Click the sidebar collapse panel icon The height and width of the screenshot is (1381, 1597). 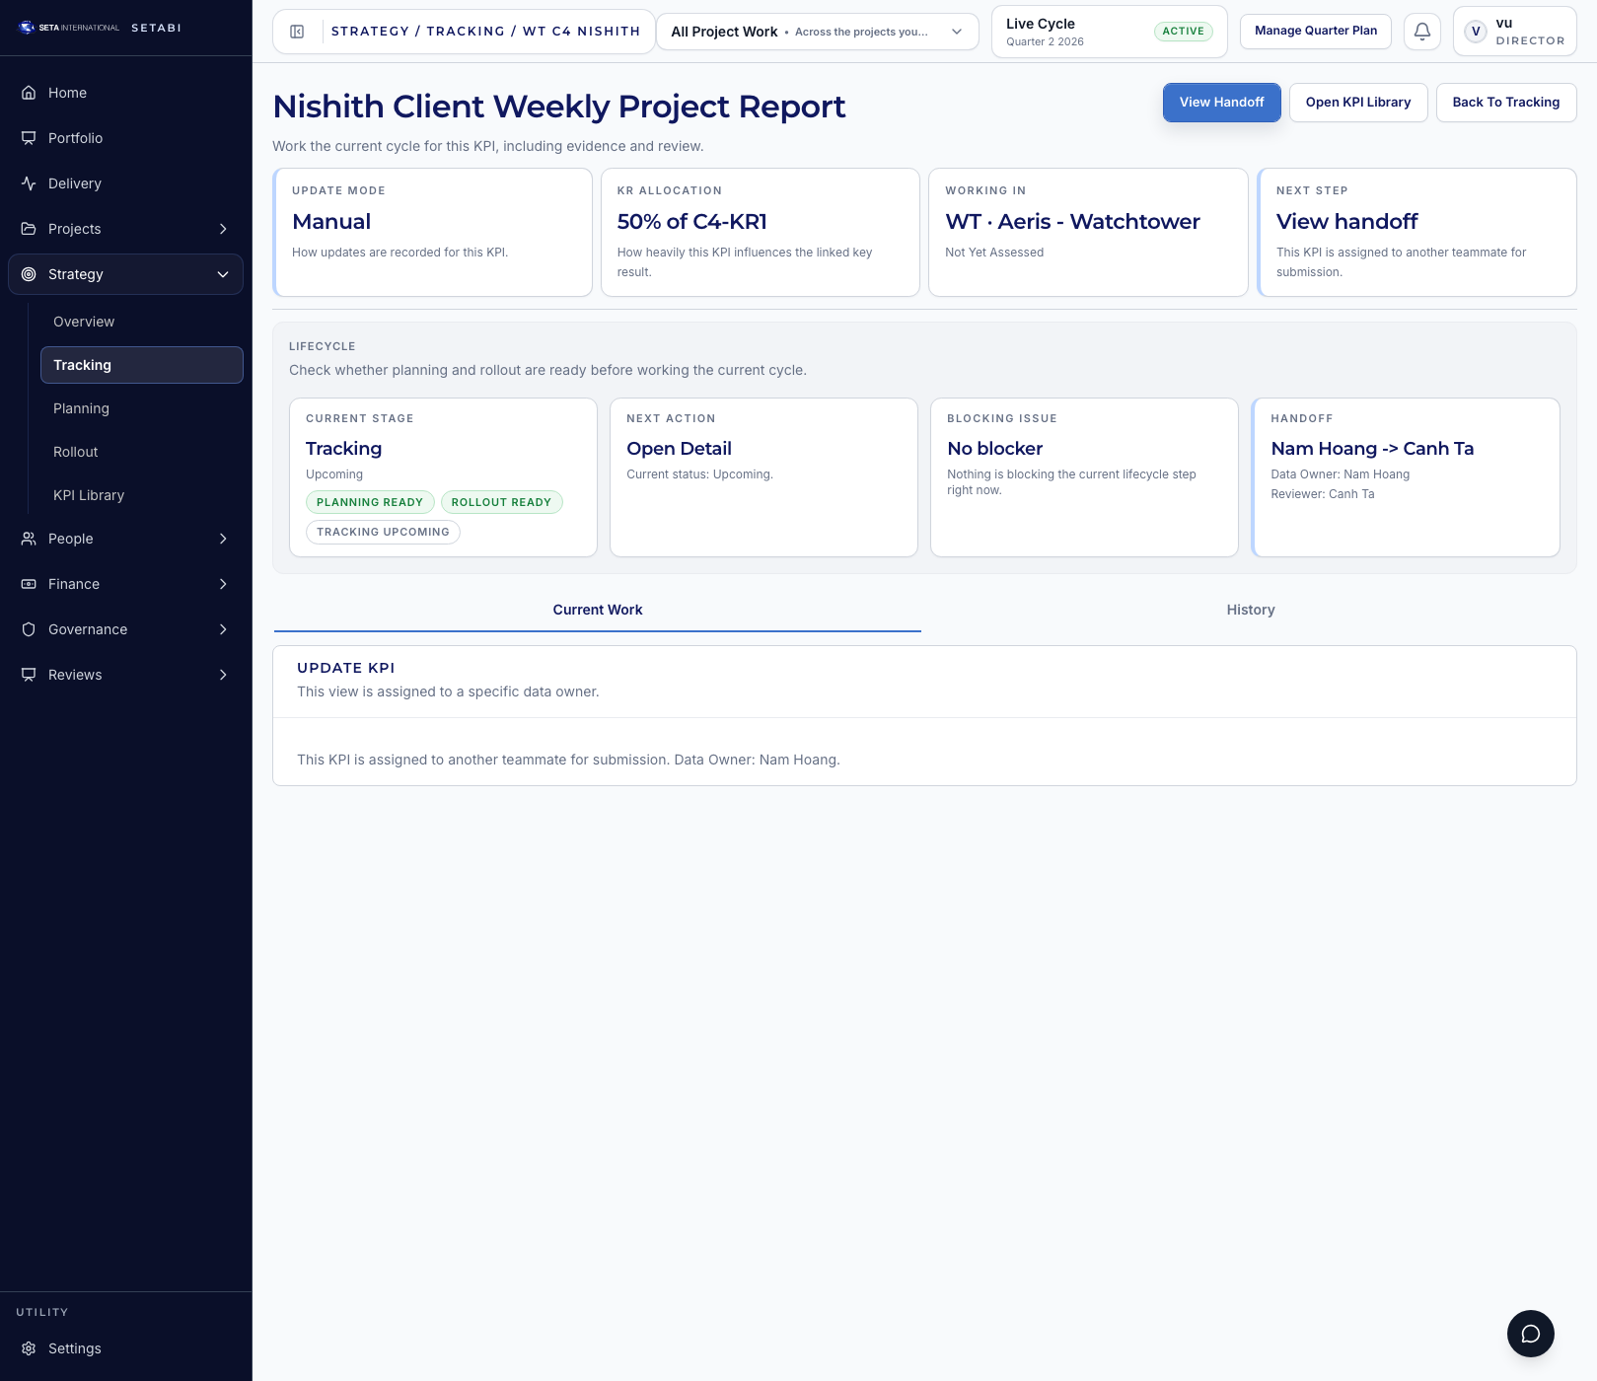[297, 32]
